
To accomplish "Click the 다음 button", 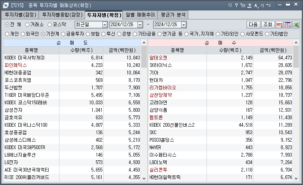I will coord(253,25).
